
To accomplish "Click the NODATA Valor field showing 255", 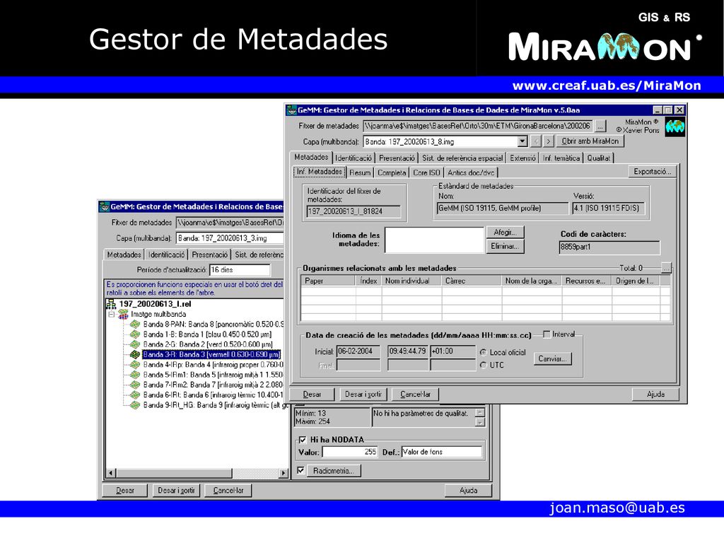I will click(350, 452).
